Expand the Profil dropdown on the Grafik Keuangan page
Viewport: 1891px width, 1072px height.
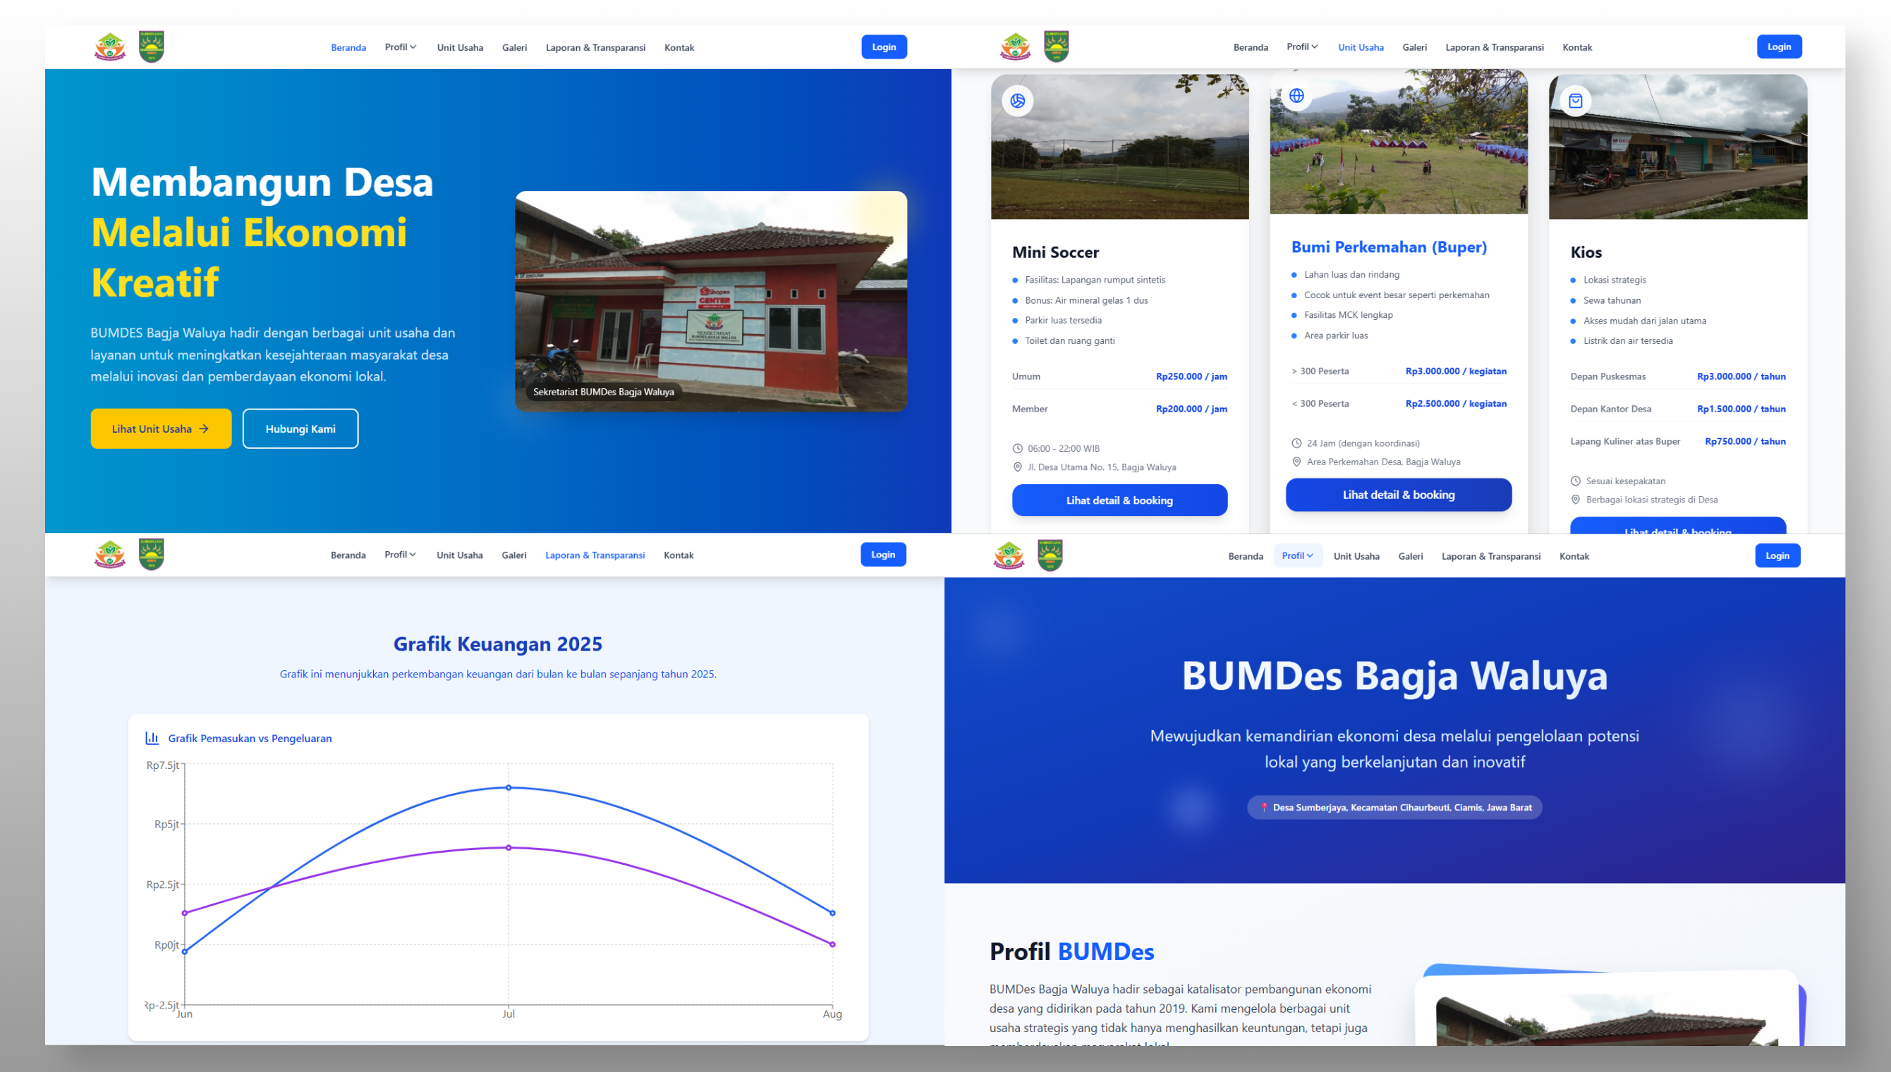tap(400, 555)
